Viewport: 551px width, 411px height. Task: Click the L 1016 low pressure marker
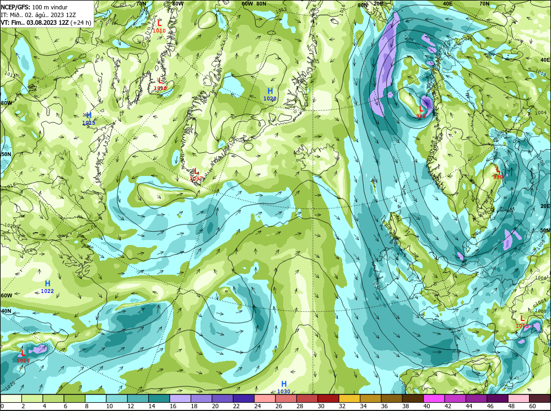tap(23, 356)
